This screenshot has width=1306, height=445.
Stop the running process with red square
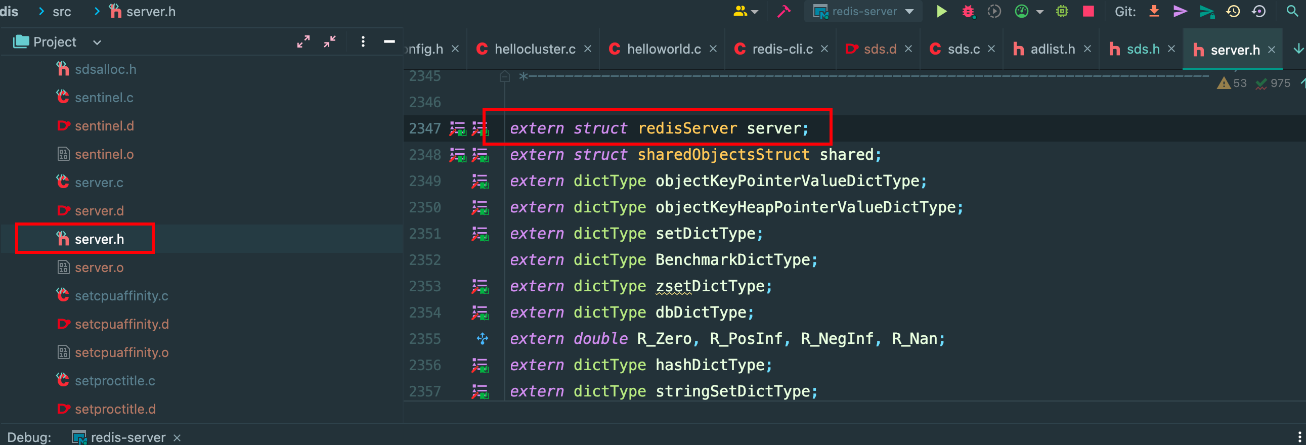point(1088,11)
